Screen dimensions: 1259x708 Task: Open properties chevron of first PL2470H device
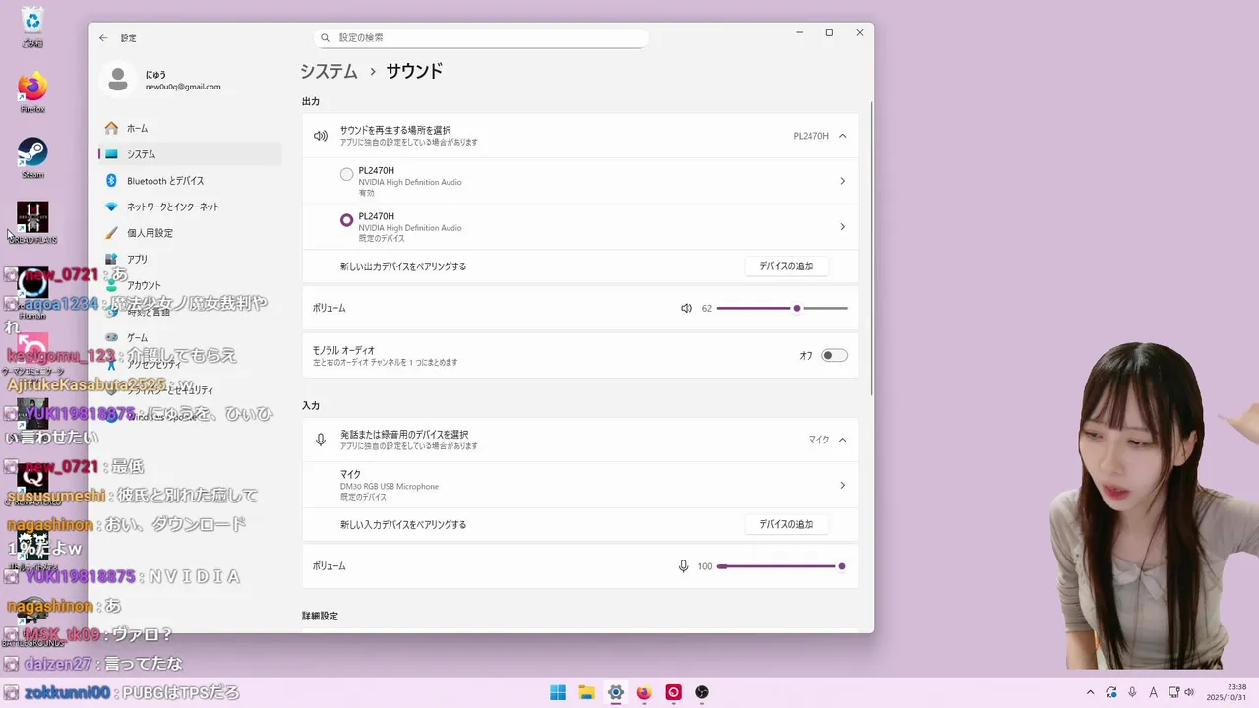click(x=842, y=181)
